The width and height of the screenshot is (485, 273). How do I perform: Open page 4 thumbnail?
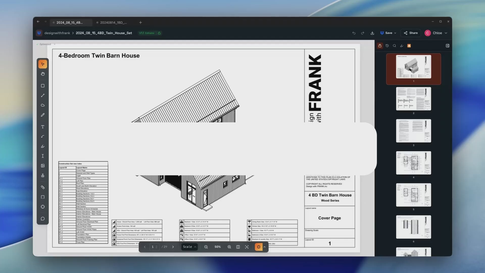click(x=414, y=163)
